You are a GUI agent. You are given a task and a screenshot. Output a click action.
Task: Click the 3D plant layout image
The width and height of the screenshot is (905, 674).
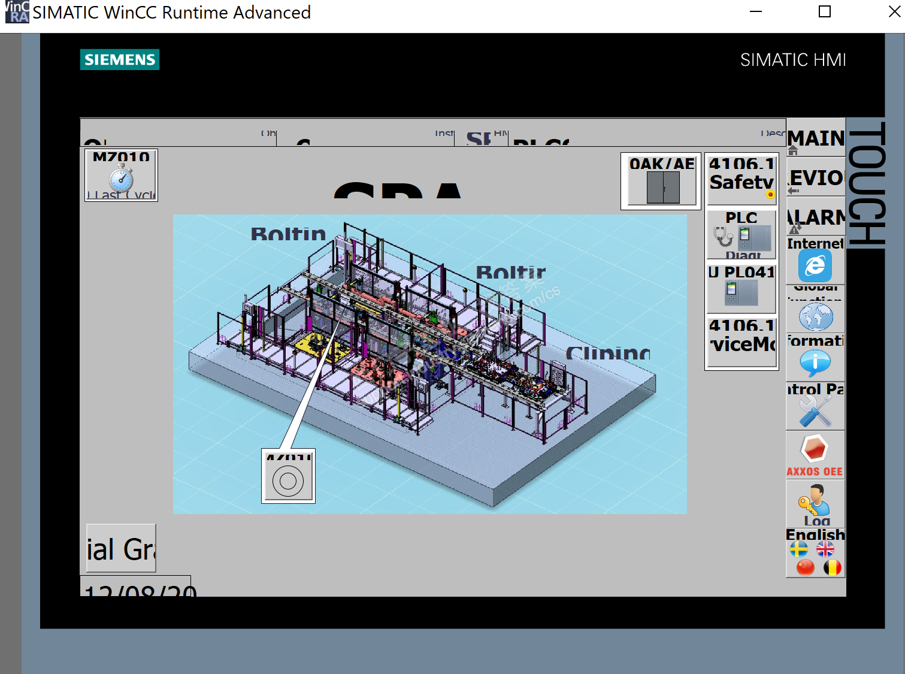click(430, 364)
